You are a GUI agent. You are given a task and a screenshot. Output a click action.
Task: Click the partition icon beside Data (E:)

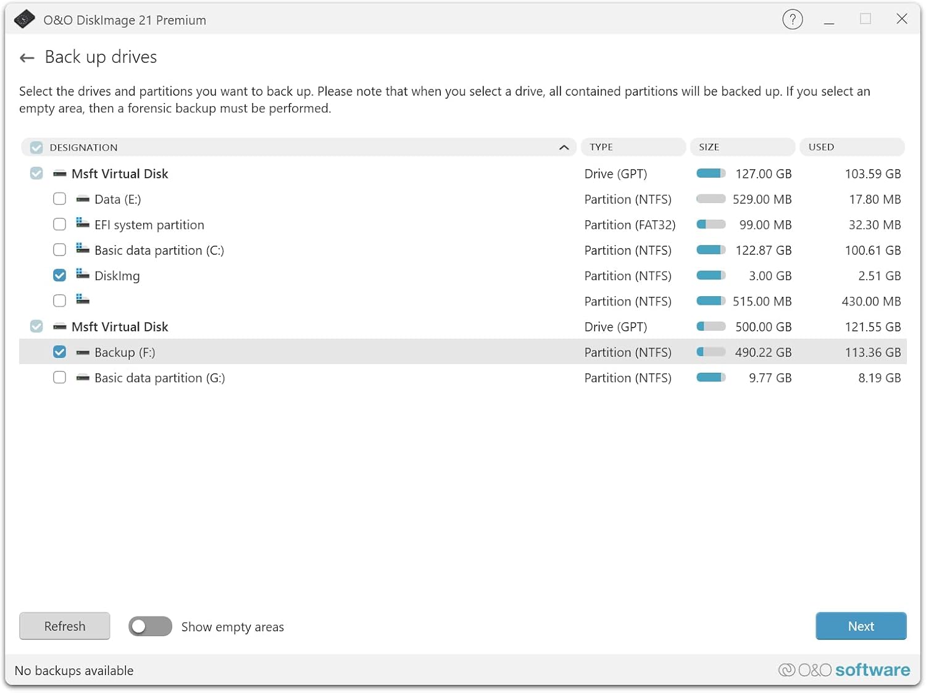pyautogui.click(x=82, y=199)
